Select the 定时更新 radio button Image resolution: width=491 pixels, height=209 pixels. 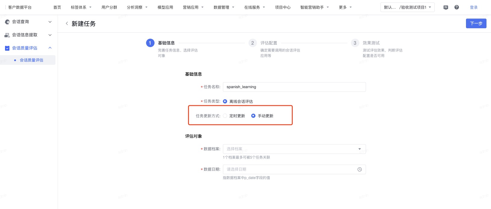click(225, 116)
